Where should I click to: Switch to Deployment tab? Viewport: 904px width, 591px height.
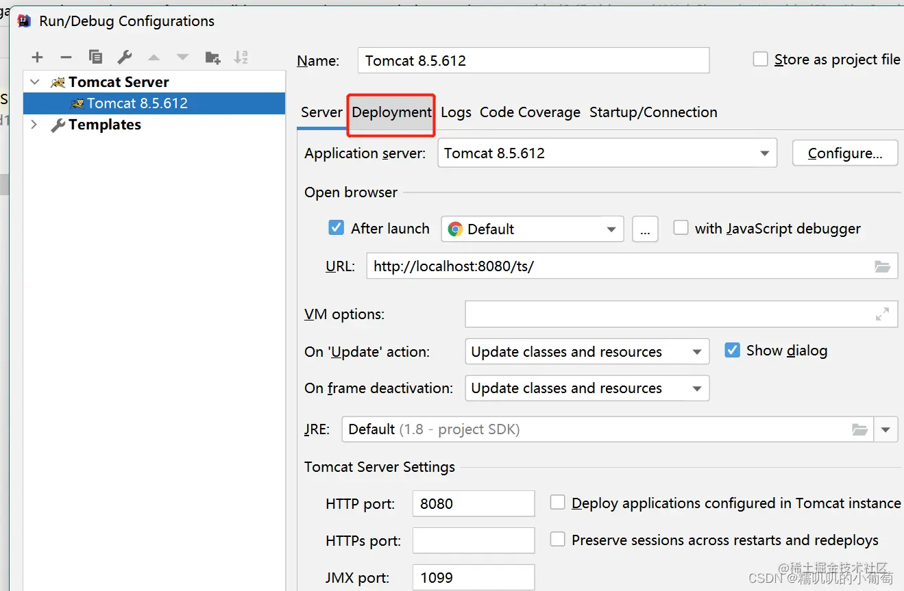pyautogui.click(x=392, y=112)
